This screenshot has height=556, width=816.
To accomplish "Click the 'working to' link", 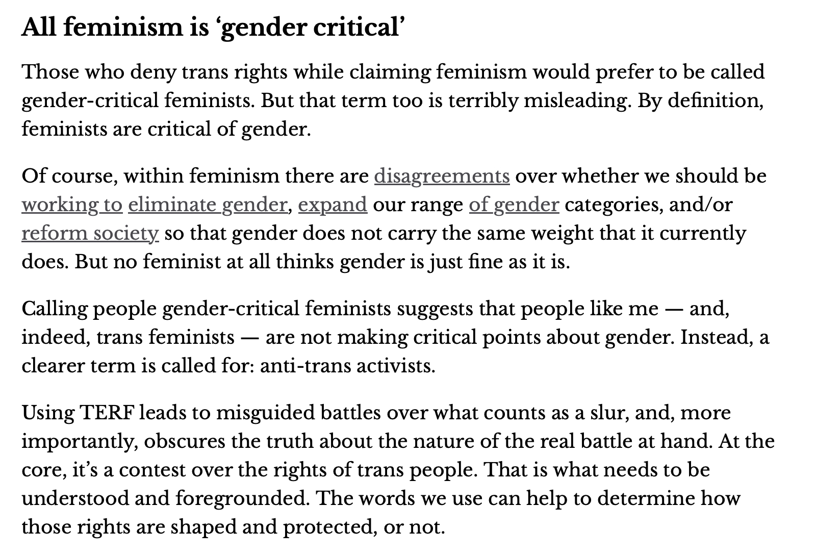I will tap(72, 205).
